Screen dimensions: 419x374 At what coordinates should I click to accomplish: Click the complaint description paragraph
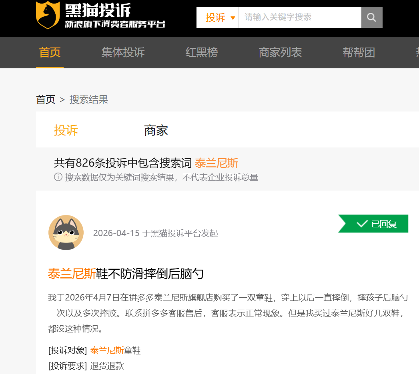pyautogui.click(x=228, y=313)
